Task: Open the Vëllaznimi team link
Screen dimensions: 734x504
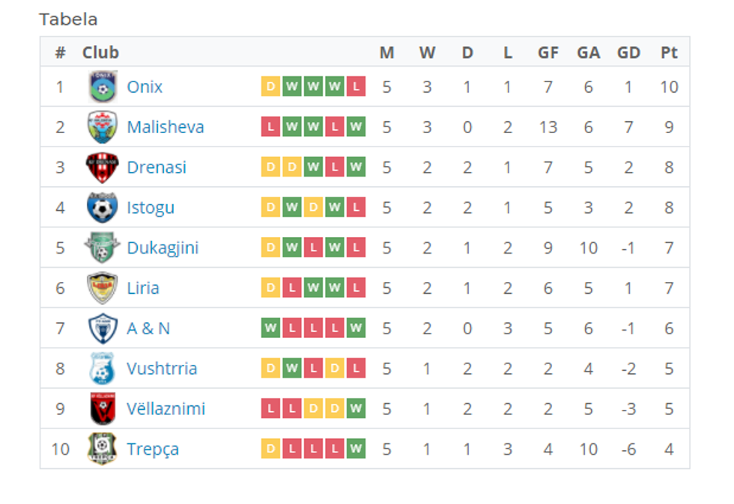Action: coord(166,409)
